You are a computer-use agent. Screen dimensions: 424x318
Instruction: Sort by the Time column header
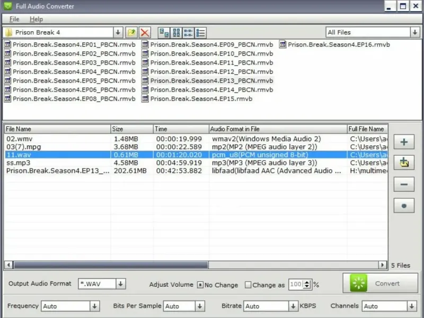tap(181, 129)
